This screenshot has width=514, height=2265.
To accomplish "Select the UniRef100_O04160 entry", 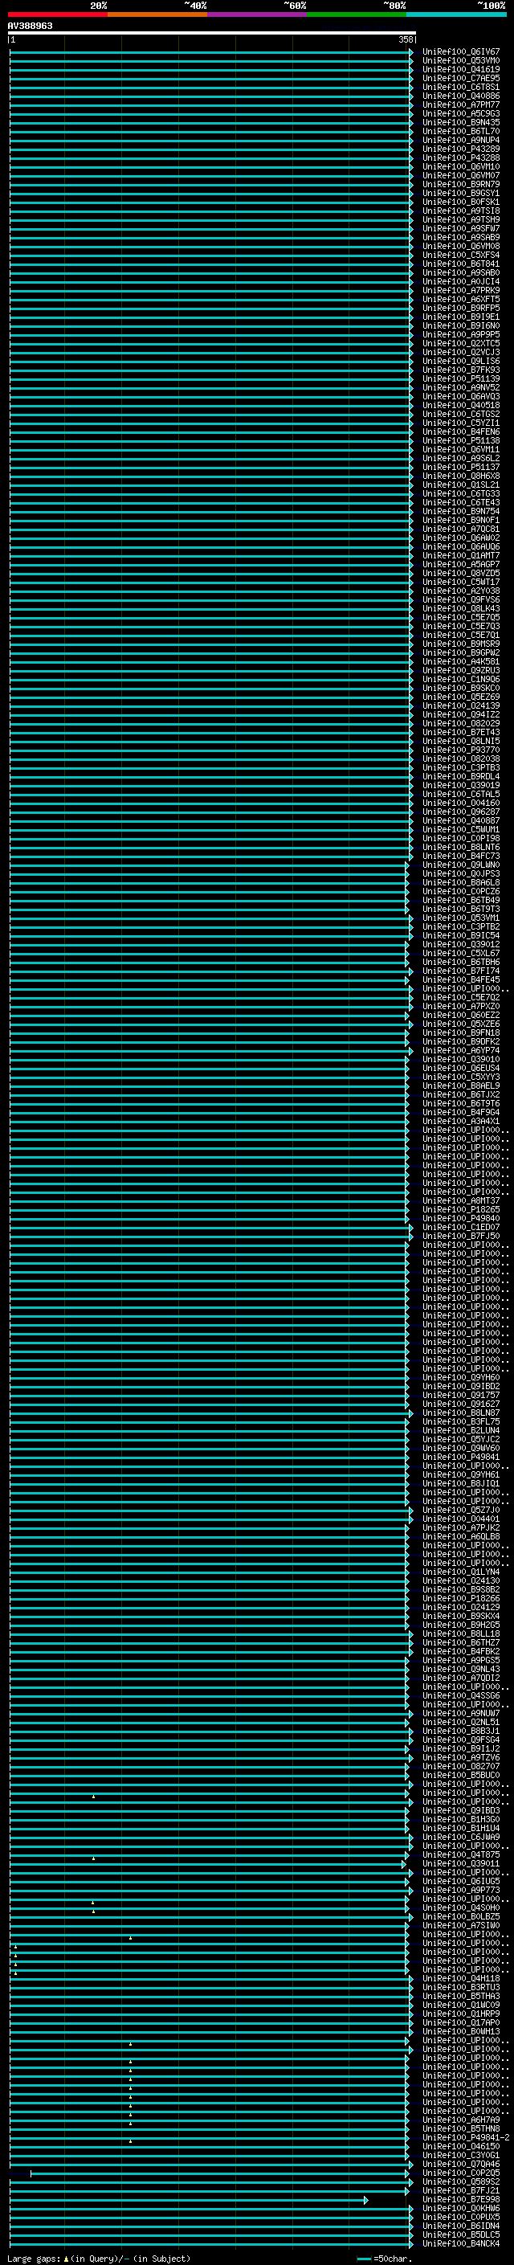I will 460,803.
